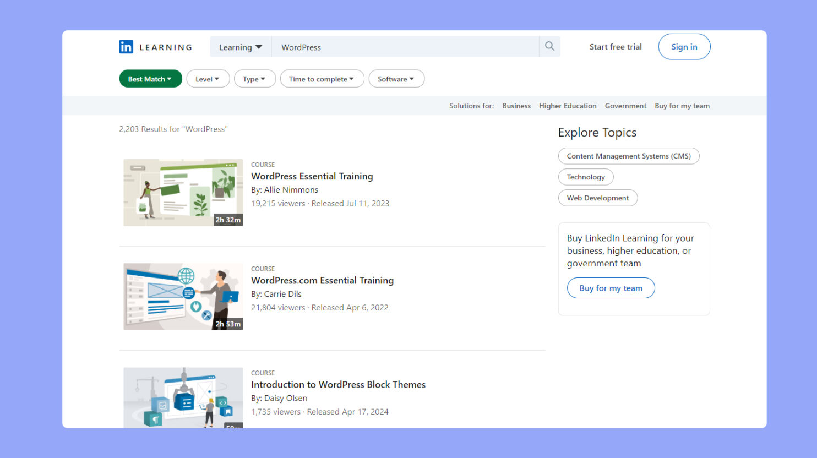
Task: Click the Sign in button
Action: coord(684,47)
